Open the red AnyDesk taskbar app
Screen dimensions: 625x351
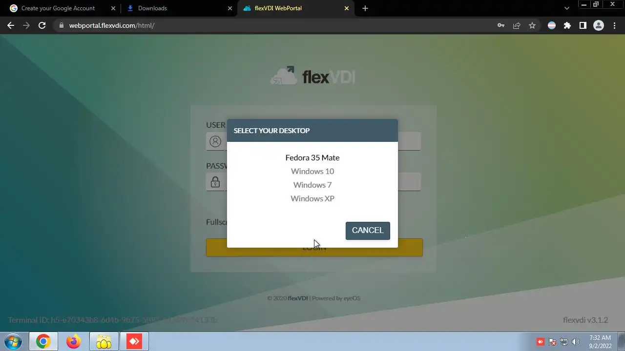(134, 342)
